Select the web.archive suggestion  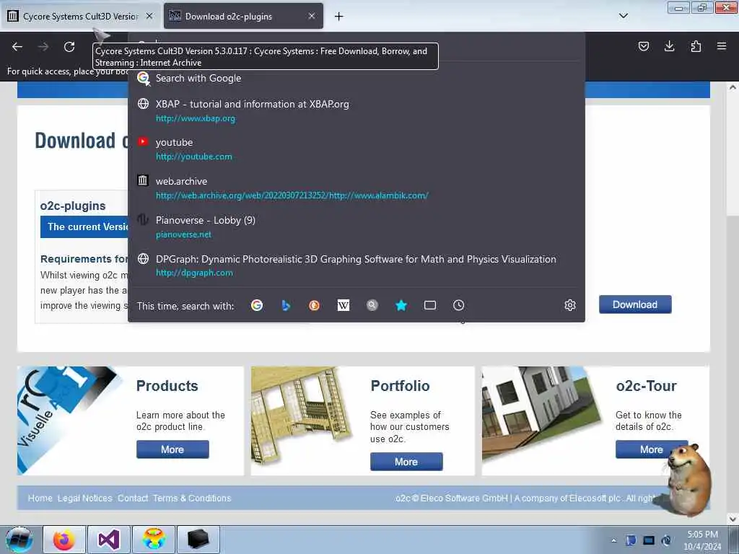pyautogui.click(x=356, y=188)
